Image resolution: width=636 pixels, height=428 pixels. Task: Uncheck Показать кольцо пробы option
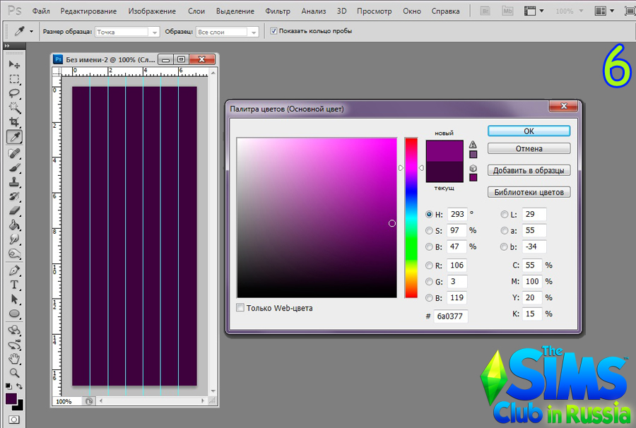(x=274, y=32)
